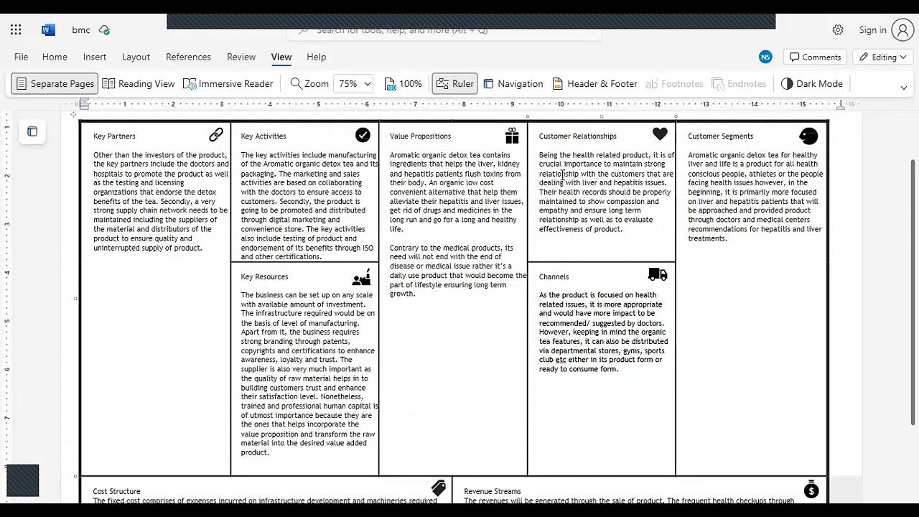Screen dimensions: 919x517
Task: Click the Key Resources heading text
Action: click(265, 276)
